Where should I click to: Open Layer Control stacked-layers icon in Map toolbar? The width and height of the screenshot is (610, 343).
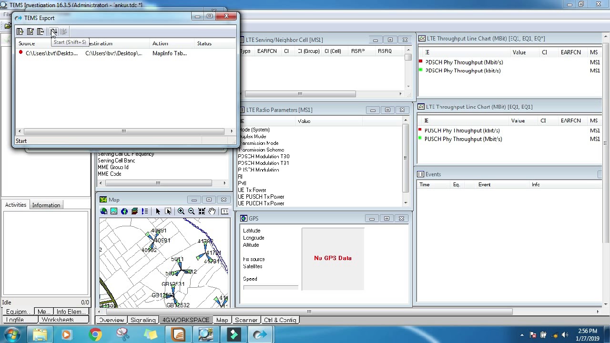134,211
